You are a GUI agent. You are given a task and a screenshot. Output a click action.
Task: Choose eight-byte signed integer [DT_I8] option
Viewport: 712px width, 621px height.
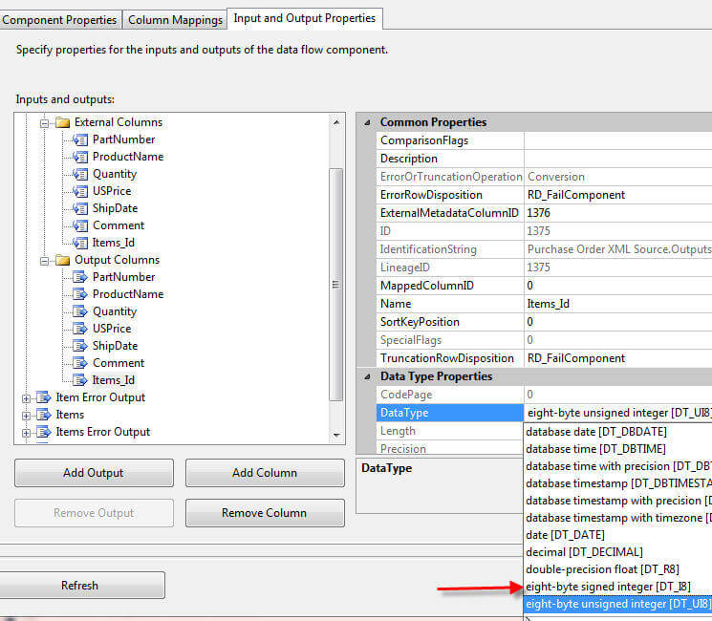point(608,586)
